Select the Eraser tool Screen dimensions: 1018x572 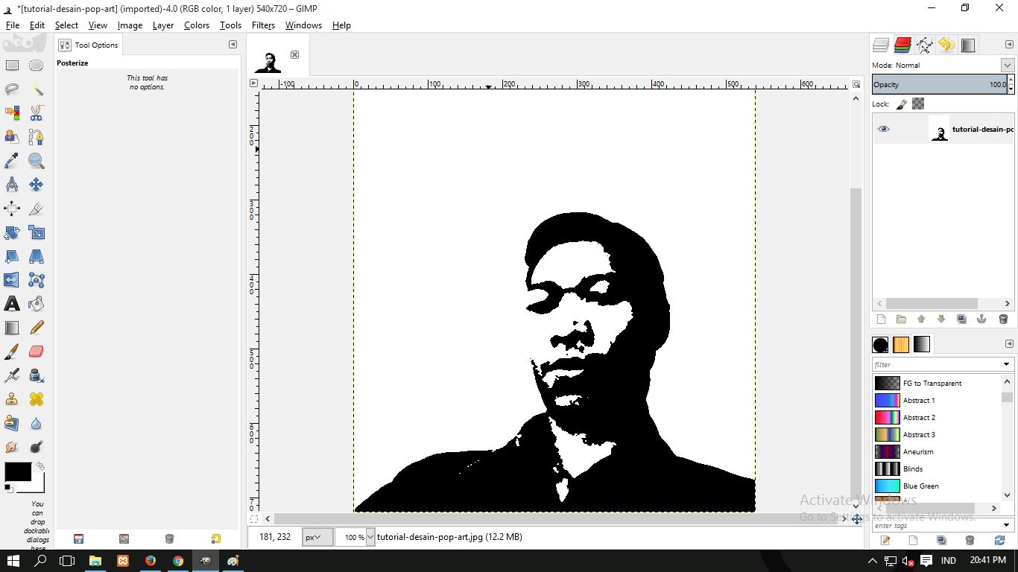point(36,351)
